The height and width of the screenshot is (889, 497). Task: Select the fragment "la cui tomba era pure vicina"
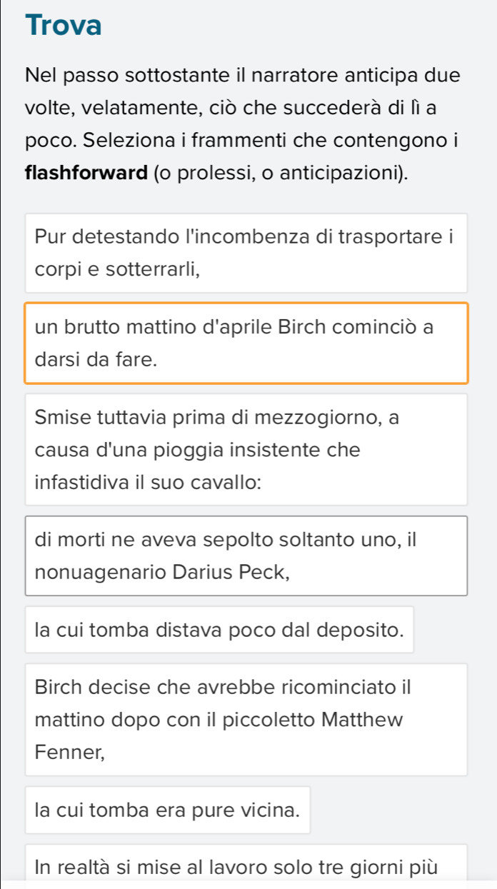168,810
